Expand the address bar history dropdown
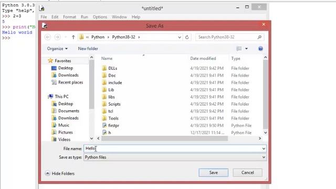336x189 pixels. pyautogui.click(x=180, y=37)
